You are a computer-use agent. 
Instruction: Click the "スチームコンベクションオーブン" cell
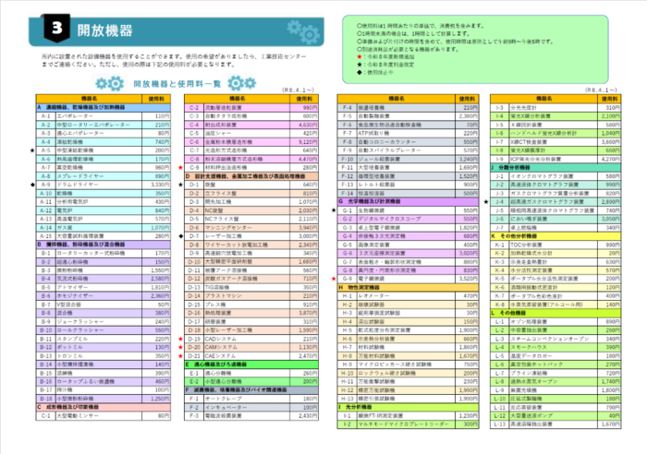click(554, 339)
